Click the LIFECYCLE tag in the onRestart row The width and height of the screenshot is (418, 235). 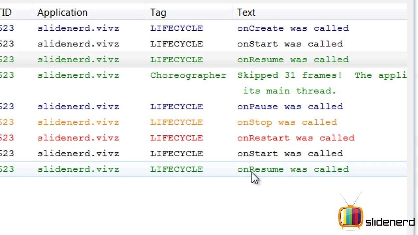pyautogui.click(x=176, y=138)
